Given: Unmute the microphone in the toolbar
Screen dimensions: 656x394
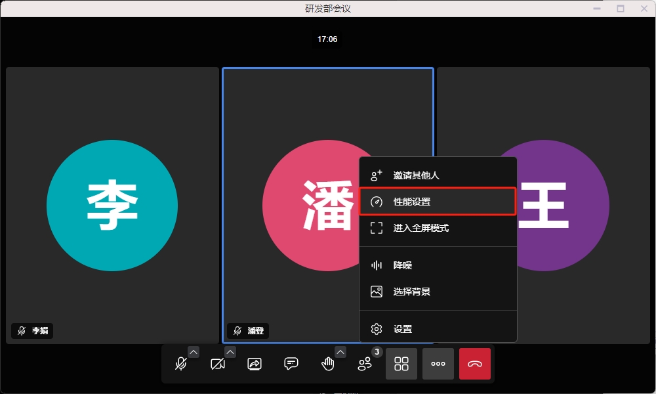Looking at the screenshot, I should pos(181,364).
